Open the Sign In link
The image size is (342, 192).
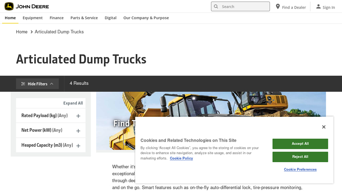point(329,7)
